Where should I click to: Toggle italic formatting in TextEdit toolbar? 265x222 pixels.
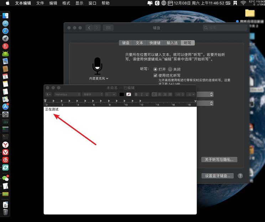click(x=141, y=94)
